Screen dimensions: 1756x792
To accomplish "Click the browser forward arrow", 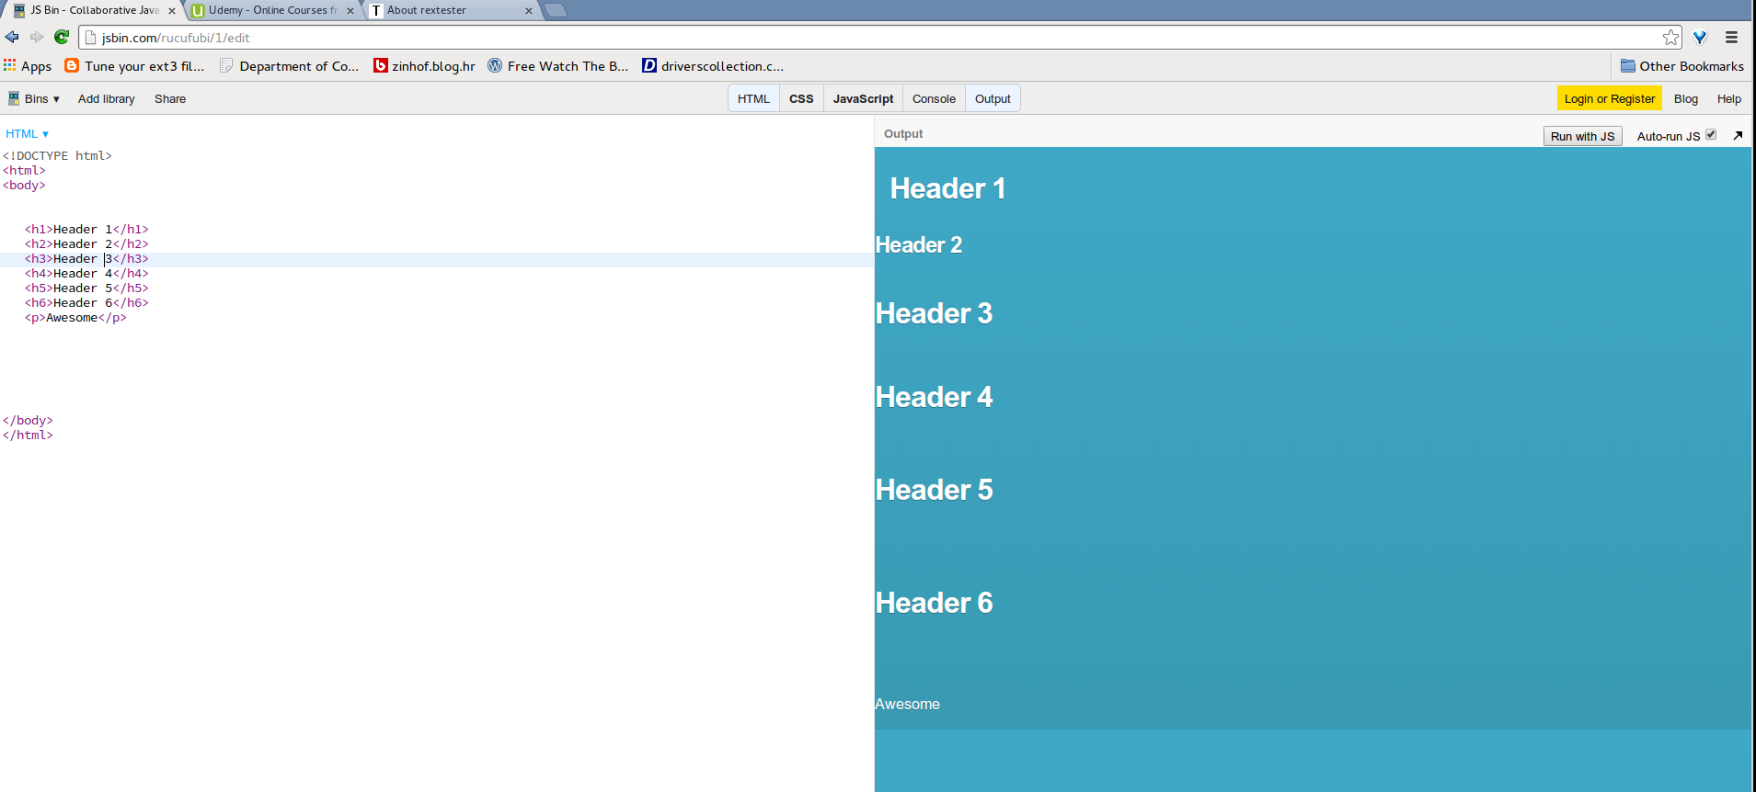I will tap(37, 37).
